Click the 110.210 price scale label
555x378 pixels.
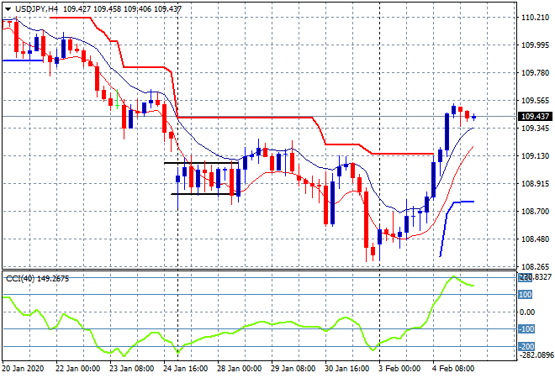[x=535, y=18]
